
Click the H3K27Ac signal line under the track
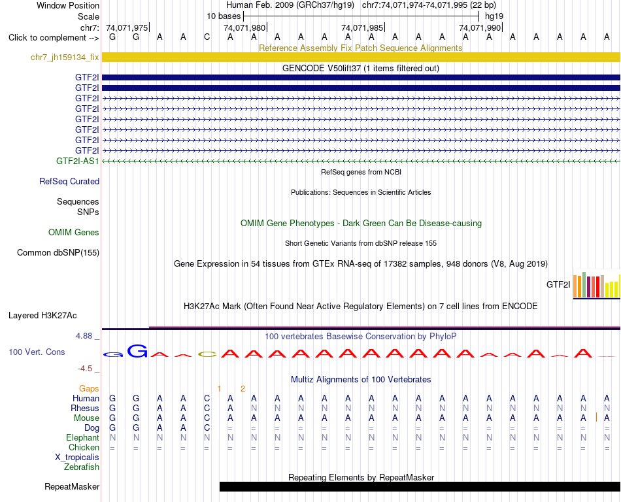pos(361,328)
